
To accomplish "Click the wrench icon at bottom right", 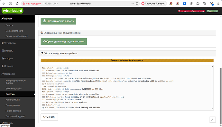I will 213,119.
